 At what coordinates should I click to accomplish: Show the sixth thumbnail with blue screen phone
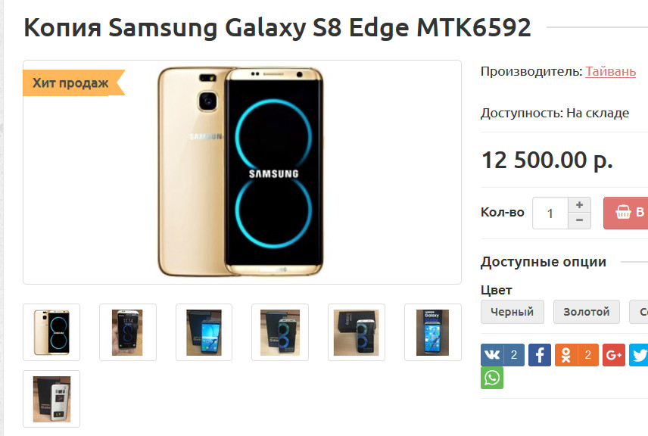coord(433,332)
